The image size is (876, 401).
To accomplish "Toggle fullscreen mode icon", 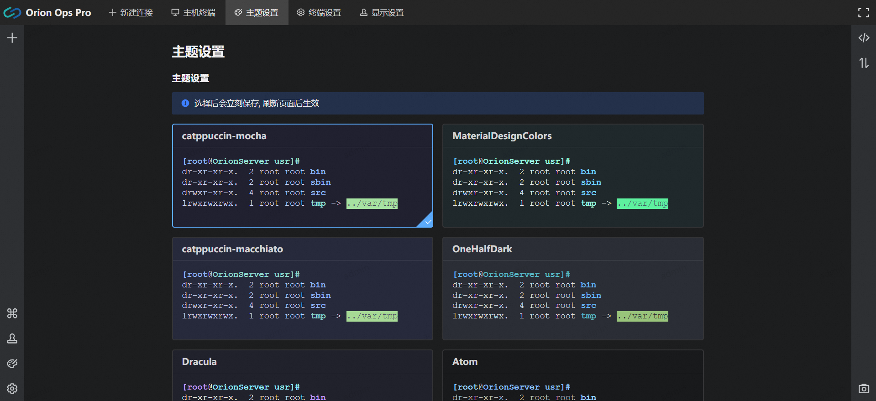I will 863,13.
